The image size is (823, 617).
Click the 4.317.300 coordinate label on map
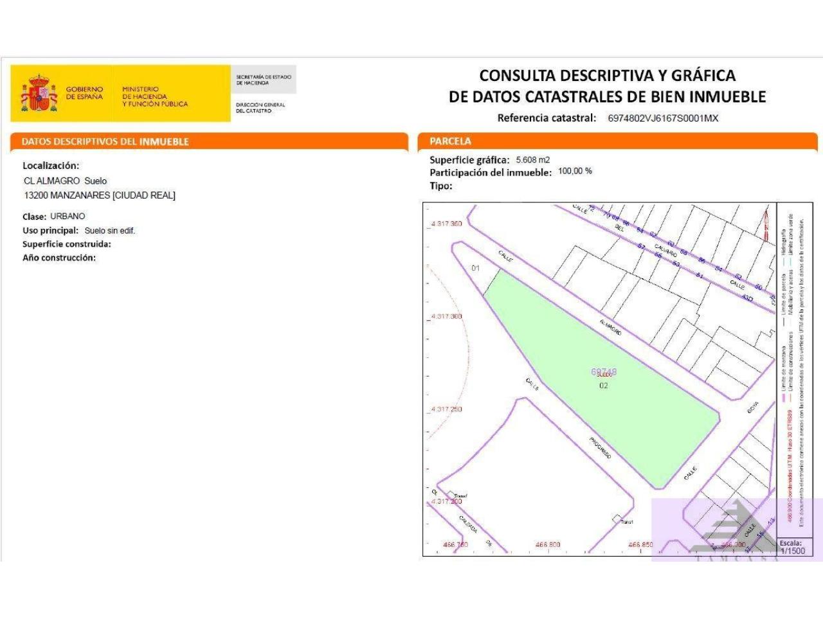click(x=446, y=317)
